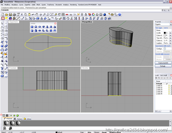Image resolution: width=172 pixels, height=133 pixels.
Task: Toggle Osnap in the status bar
Action: click(x=104, y=132)
